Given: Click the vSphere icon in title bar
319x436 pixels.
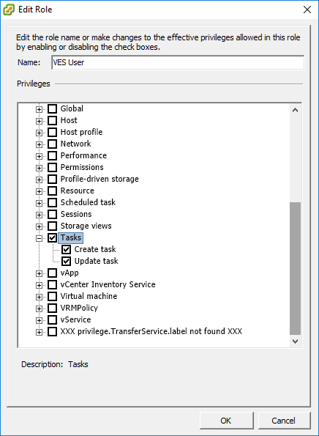Looking at the screenshot, I should tap(8, 10).
